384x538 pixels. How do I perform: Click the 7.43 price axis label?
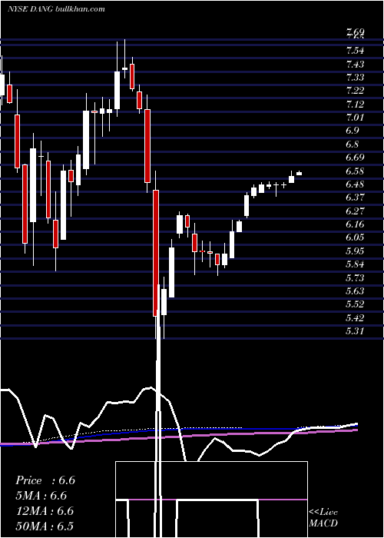[355, 64]
